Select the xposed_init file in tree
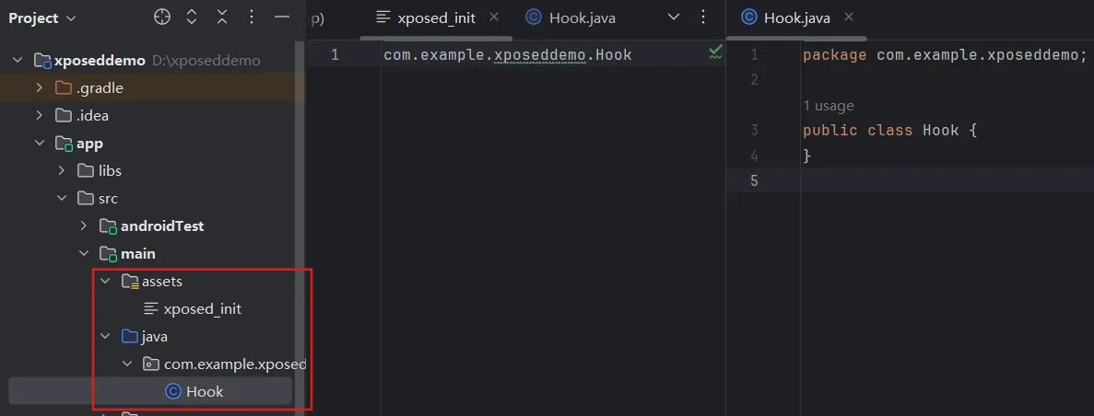Screen dimensions: 1094x416 click(202, 309)
